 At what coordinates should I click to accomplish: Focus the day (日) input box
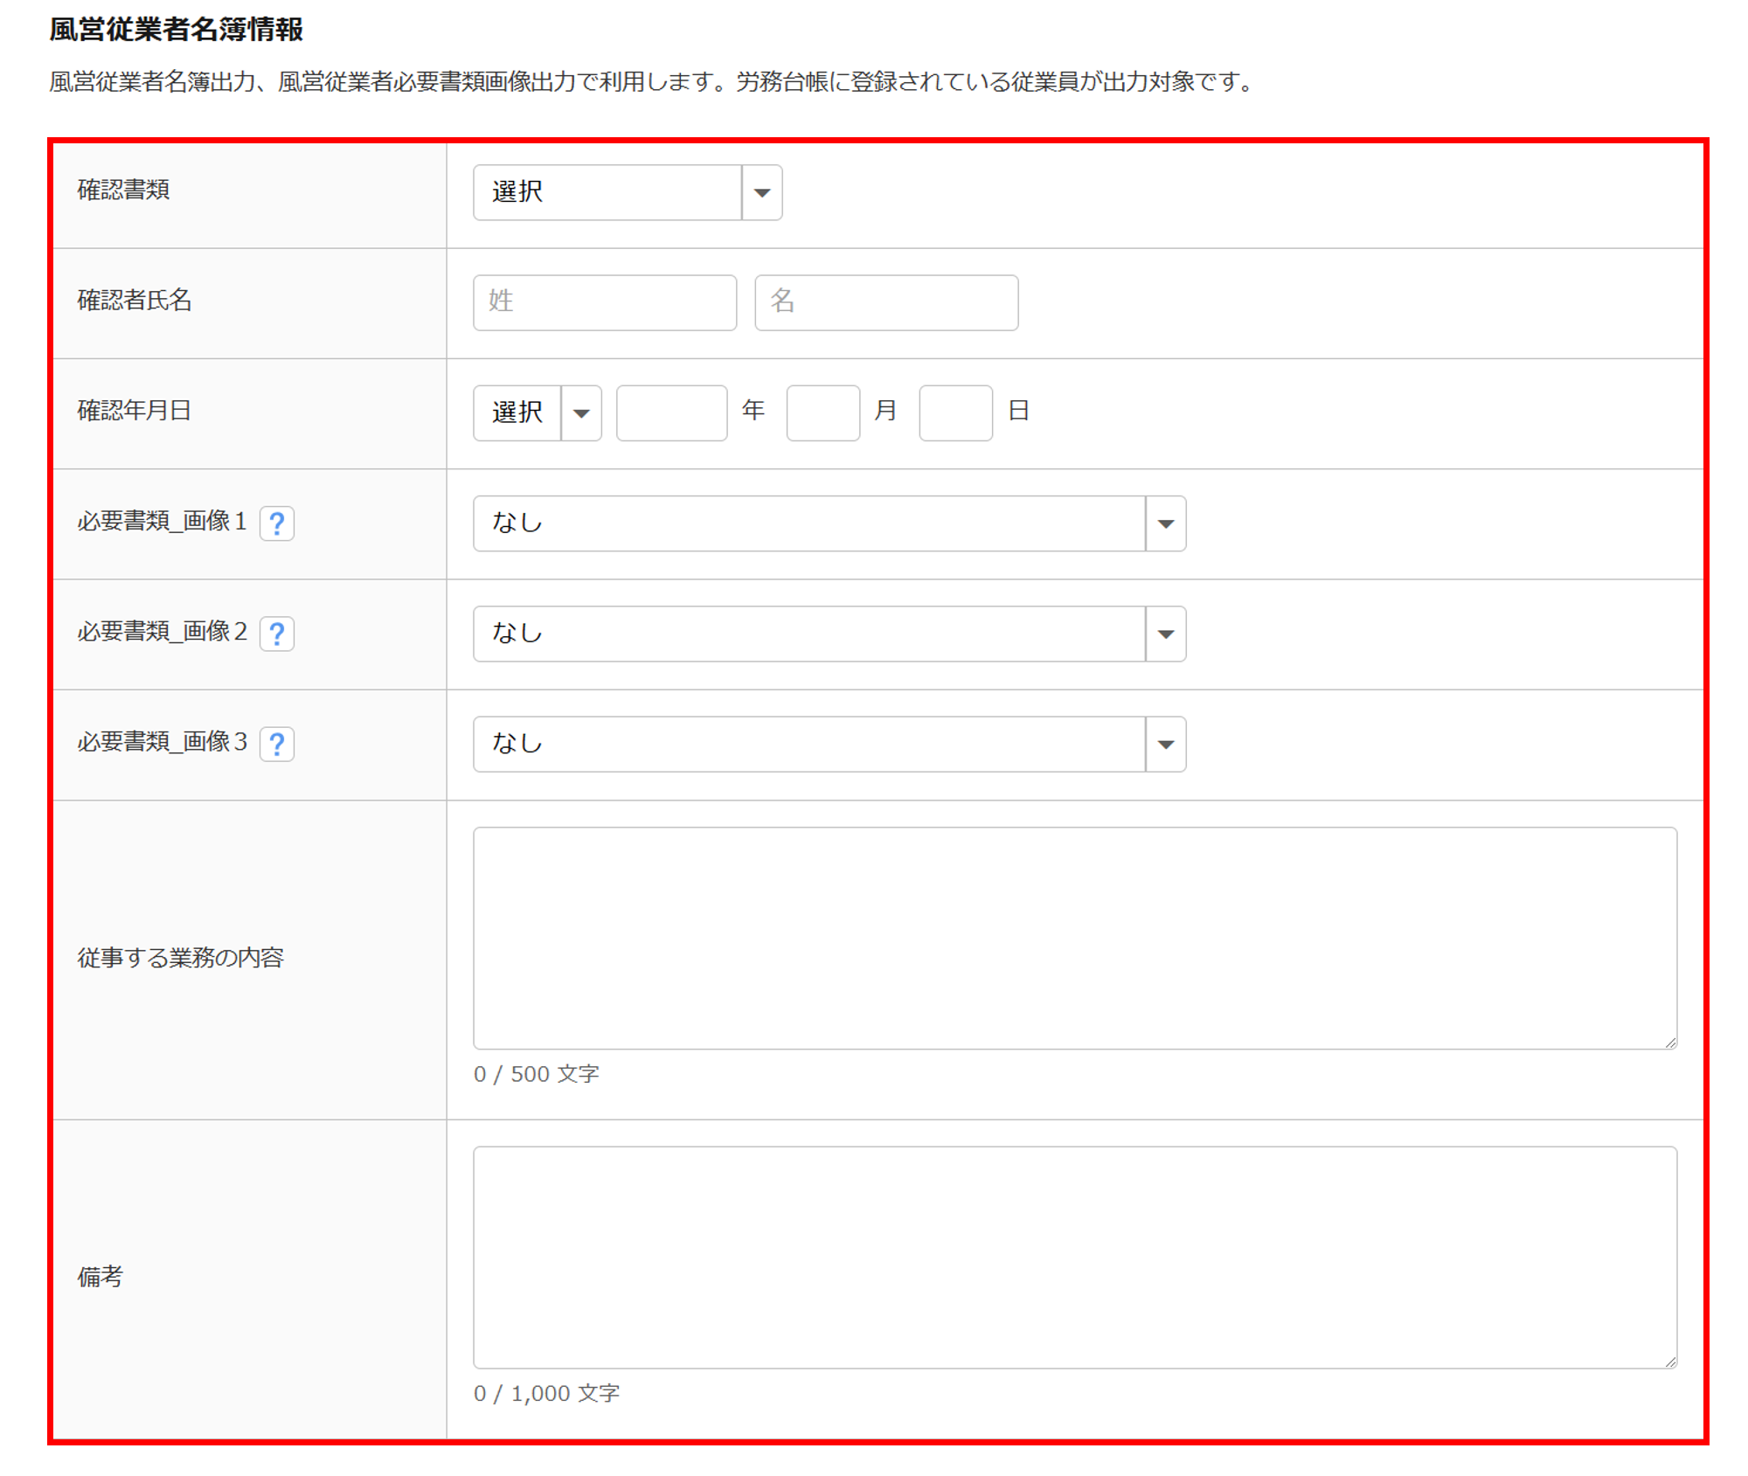pos(955,412)
